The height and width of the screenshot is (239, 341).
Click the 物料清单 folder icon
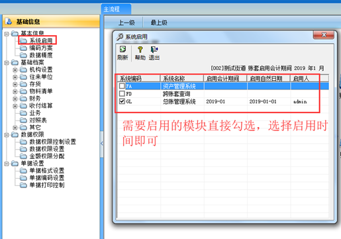[23, 91]
